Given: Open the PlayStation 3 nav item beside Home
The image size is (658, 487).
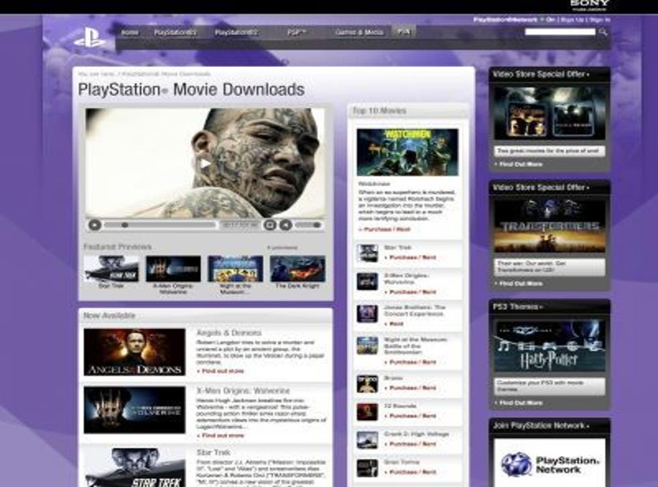Looking at the screenshot, I should (176, 32).
